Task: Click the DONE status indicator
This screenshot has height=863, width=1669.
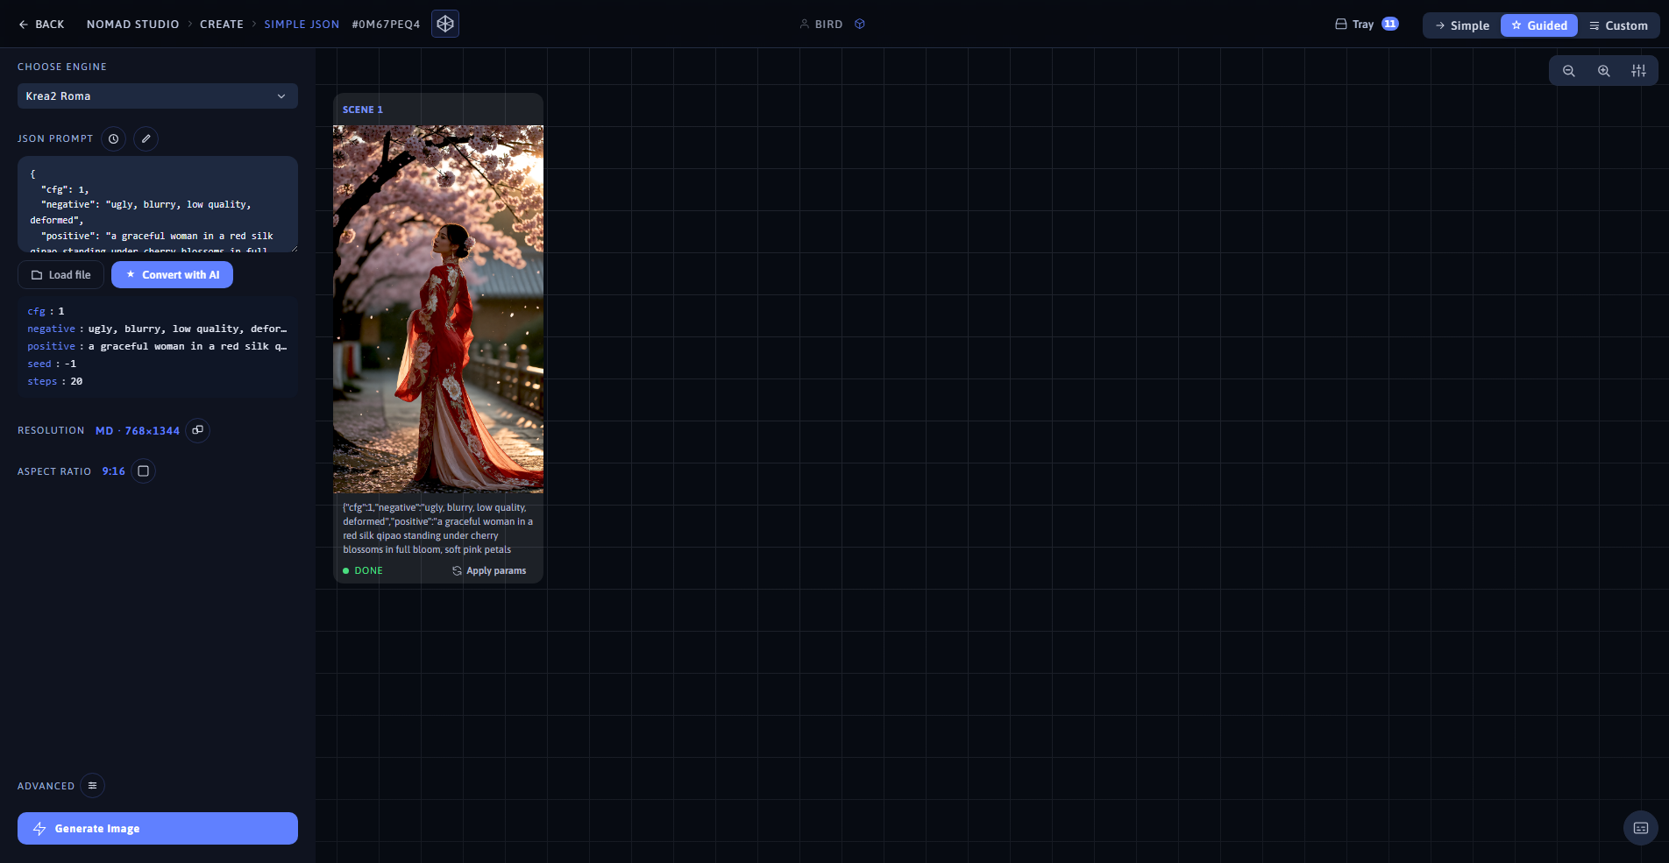Action: 363,570
